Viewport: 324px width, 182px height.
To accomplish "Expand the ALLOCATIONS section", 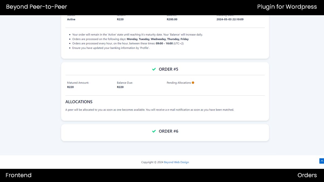I will coord(79,102).
